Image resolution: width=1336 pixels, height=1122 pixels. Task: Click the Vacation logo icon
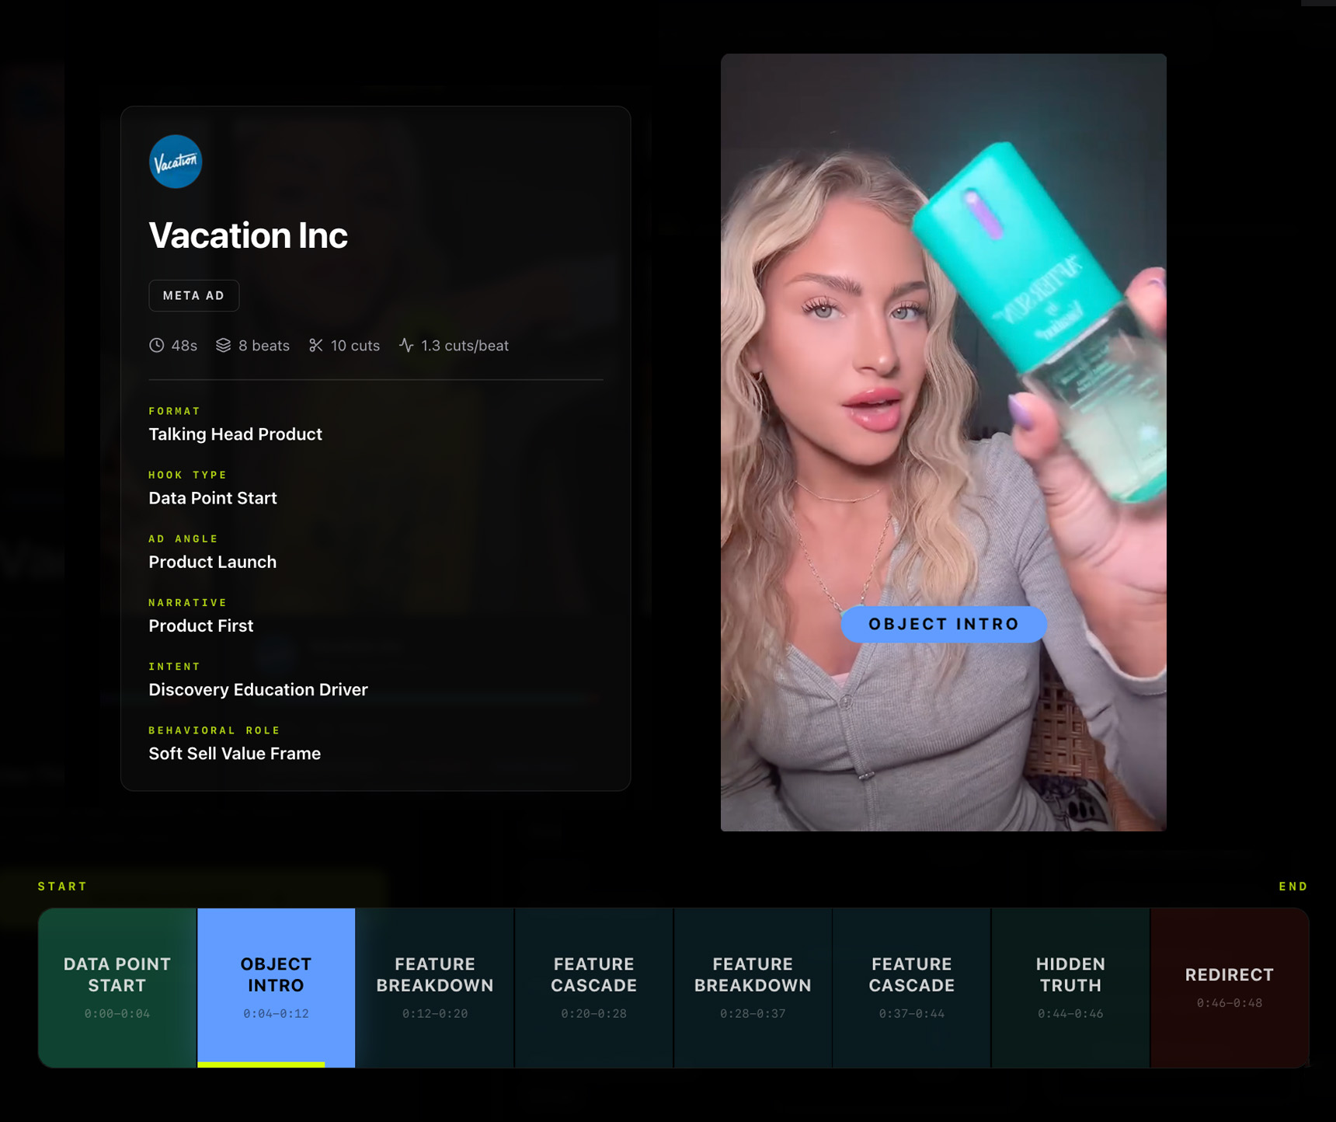pos(176,162)
